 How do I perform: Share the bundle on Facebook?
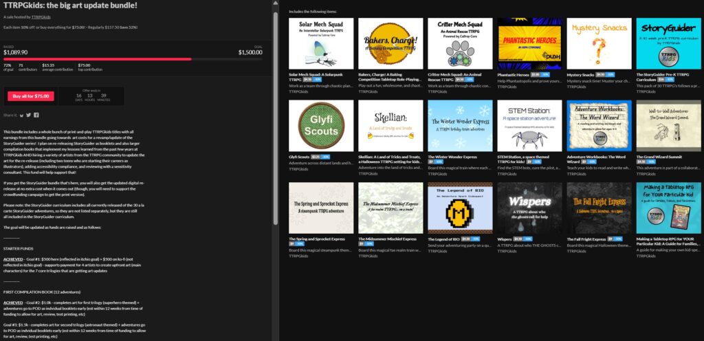click(36, 115)
